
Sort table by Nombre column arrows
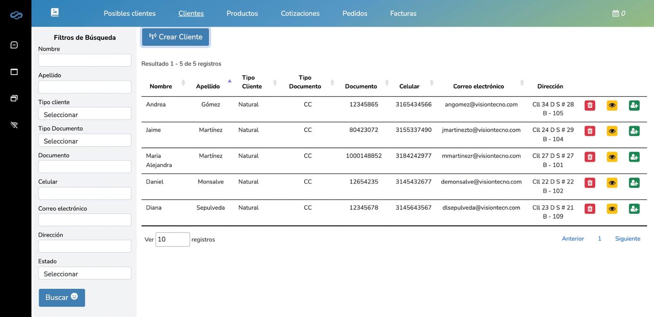coord(183,83)
